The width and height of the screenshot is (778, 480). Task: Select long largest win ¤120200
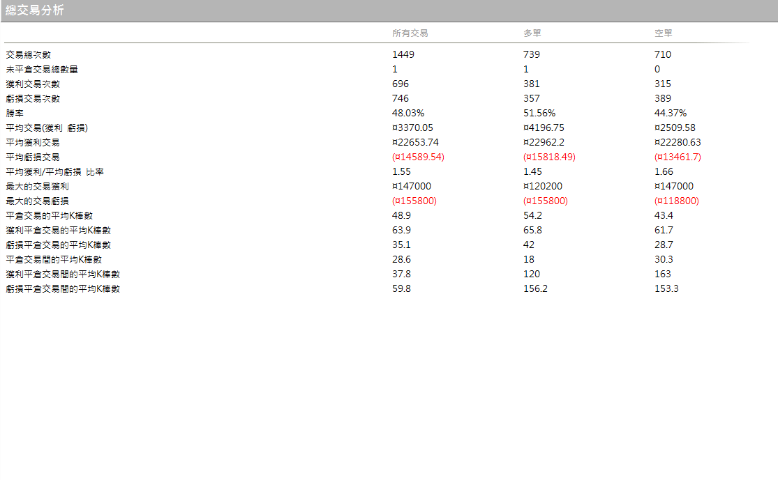(543, 186)
